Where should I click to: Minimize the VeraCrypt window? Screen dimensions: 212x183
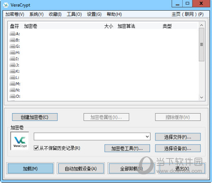[x=177, y=4]
